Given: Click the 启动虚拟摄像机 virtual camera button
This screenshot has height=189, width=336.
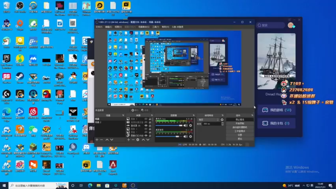Looking at the screenshot, I should coord(240,127).
